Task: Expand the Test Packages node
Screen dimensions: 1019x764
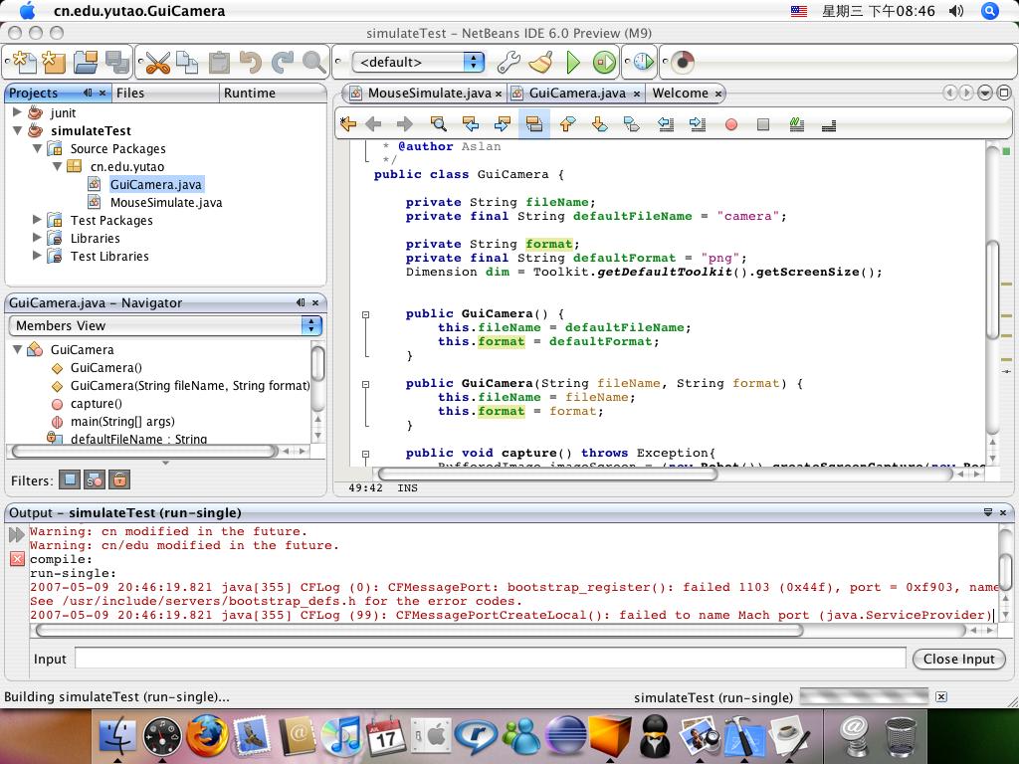Action: 38,220
